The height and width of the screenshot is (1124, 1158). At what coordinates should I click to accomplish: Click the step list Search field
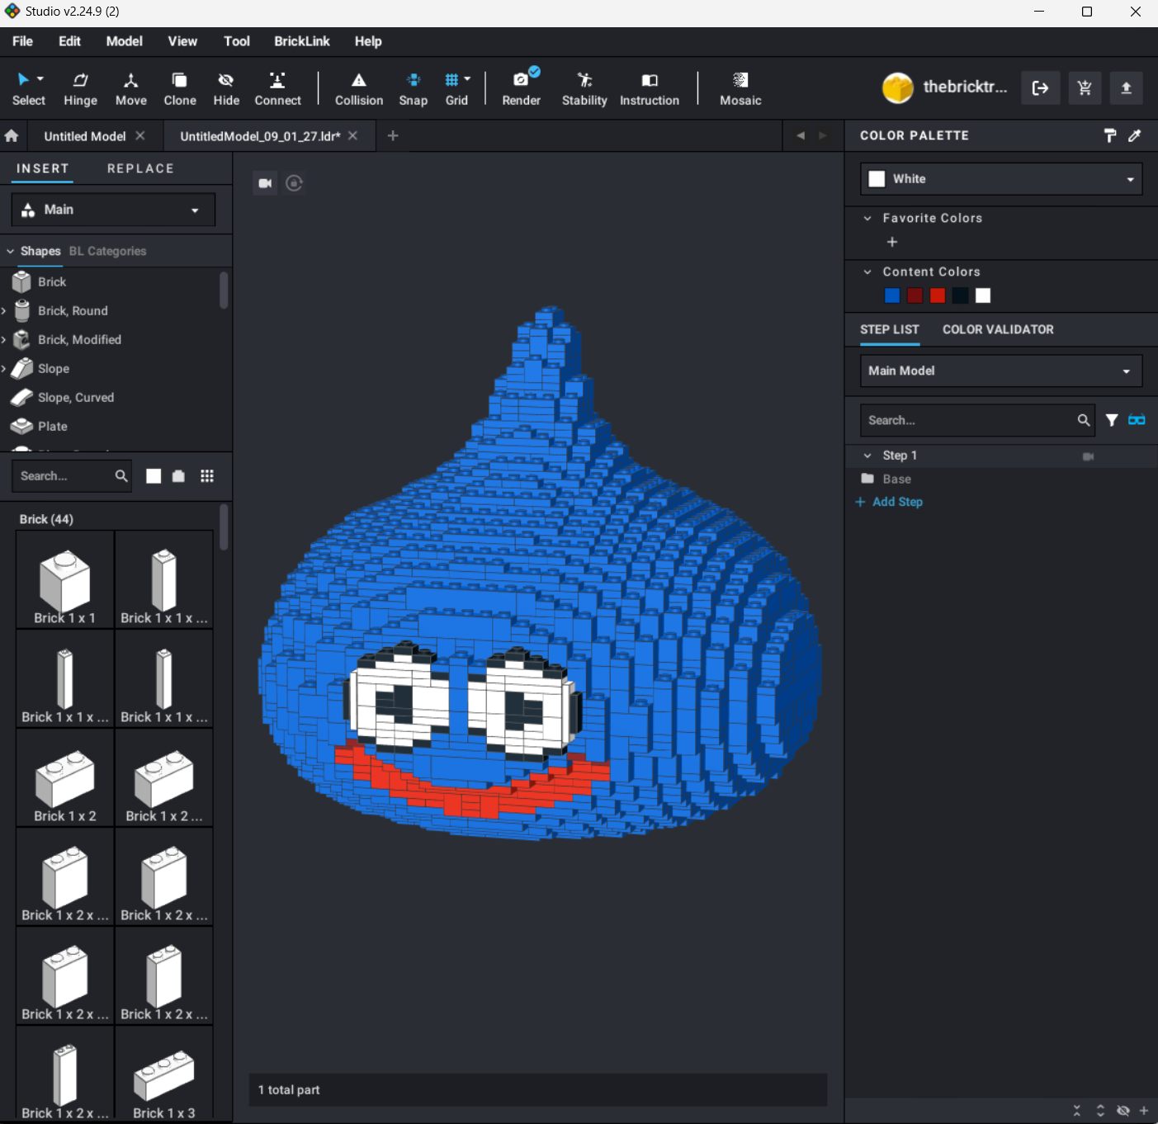(x=977, y=420)
